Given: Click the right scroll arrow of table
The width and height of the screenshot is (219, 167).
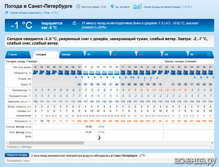Looking at the screenshot, I should (x=212, y=143).
